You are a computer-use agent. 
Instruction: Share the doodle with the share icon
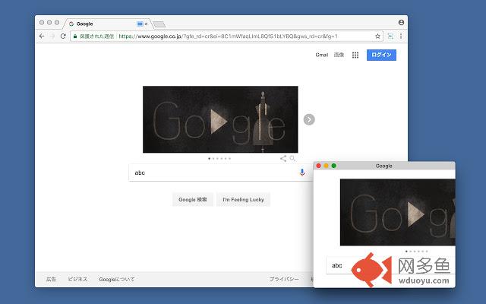tap(283, 159)
